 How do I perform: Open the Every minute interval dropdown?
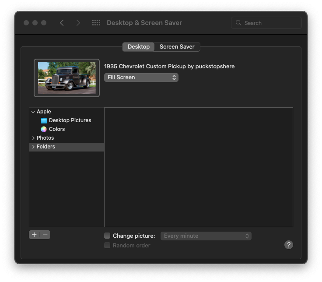(206, 236)
